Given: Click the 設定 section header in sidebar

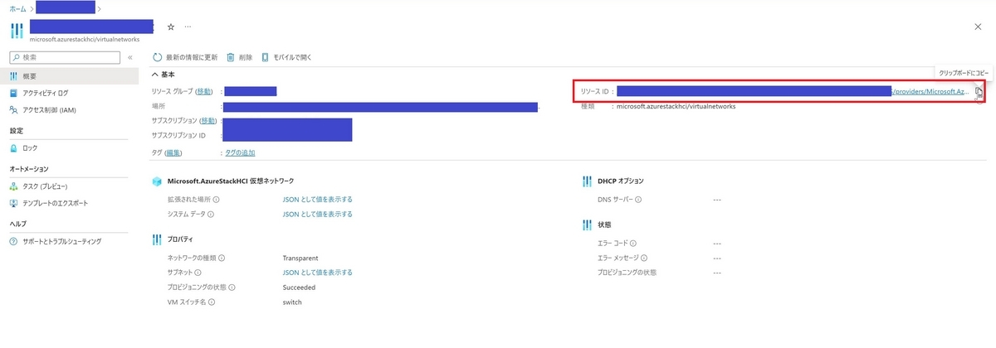Looking at the screenshot, I should pos(16,131).
